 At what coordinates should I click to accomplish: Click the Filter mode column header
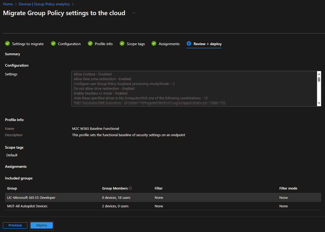(x=288, y=188)
